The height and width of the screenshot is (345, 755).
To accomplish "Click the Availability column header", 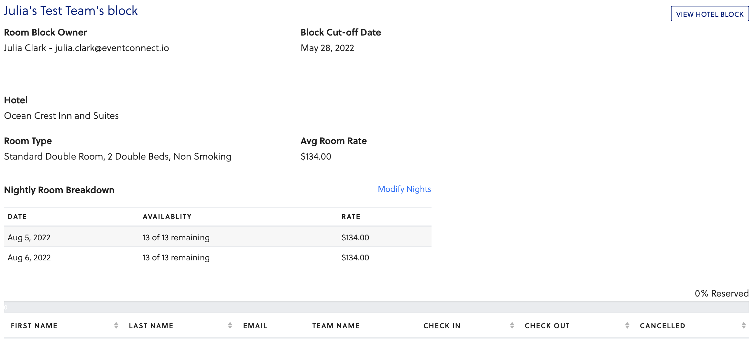I will click(167, 217).
